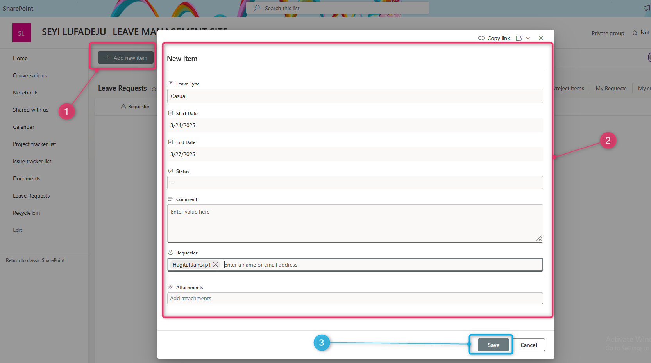This screenshot has height=363, width=651.
Task: Click the Leave Requests list title
Action: click(x=122, y=88)
